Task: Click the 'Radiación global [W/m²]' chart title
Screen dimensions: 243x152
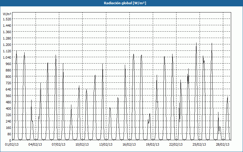Action: coord(125,3)
